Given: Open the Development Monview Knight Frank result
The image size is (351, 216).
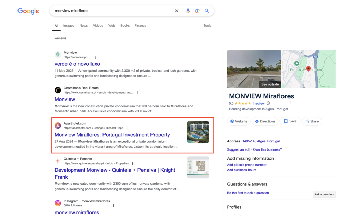Looking at the screenshot, I should click(115, 173).
